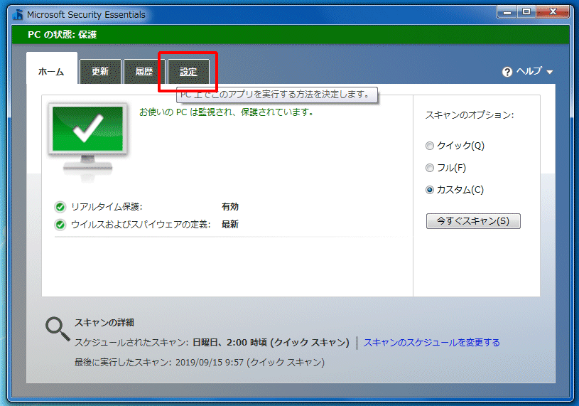This screenshot has height=406, width=579.
Task: Click the リアルタイム保護: label
Action: 107,207
